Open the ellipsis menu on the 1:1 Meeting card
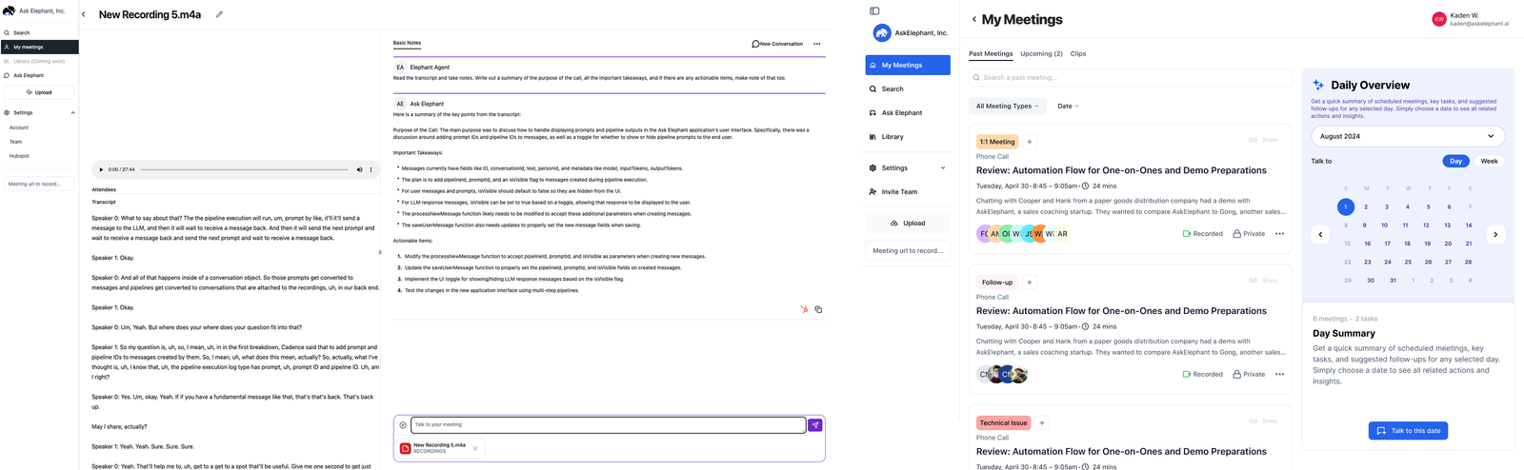The height and width of the screenshot is (470, 1524). pos(1279,234)
